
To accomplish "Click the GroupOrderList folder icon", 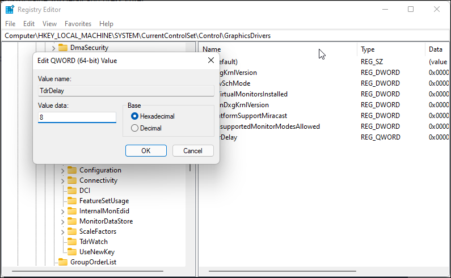I will coord(63,262).
